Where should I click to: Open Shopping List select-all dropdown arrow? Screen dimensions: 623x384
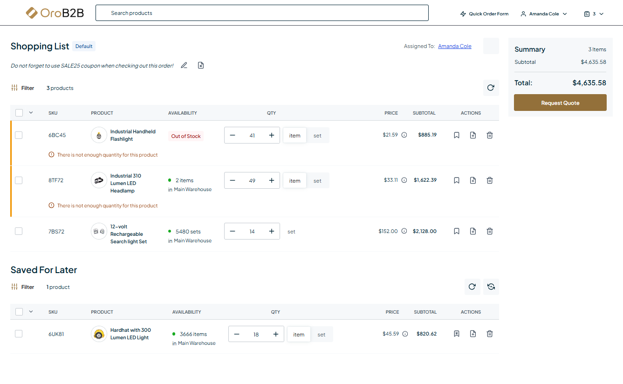click(x=31, y=112)
